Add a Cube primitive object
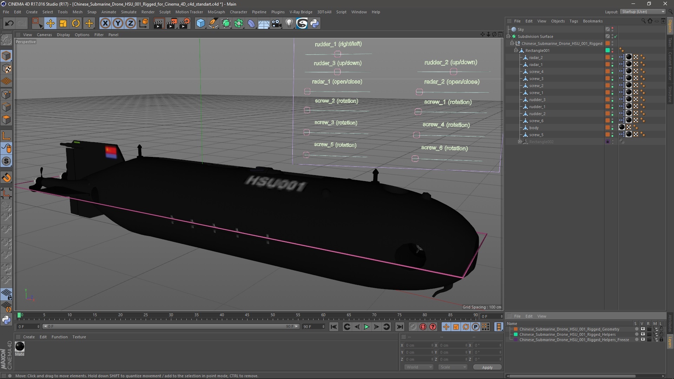The image size is (674, 379). point(200,24)
